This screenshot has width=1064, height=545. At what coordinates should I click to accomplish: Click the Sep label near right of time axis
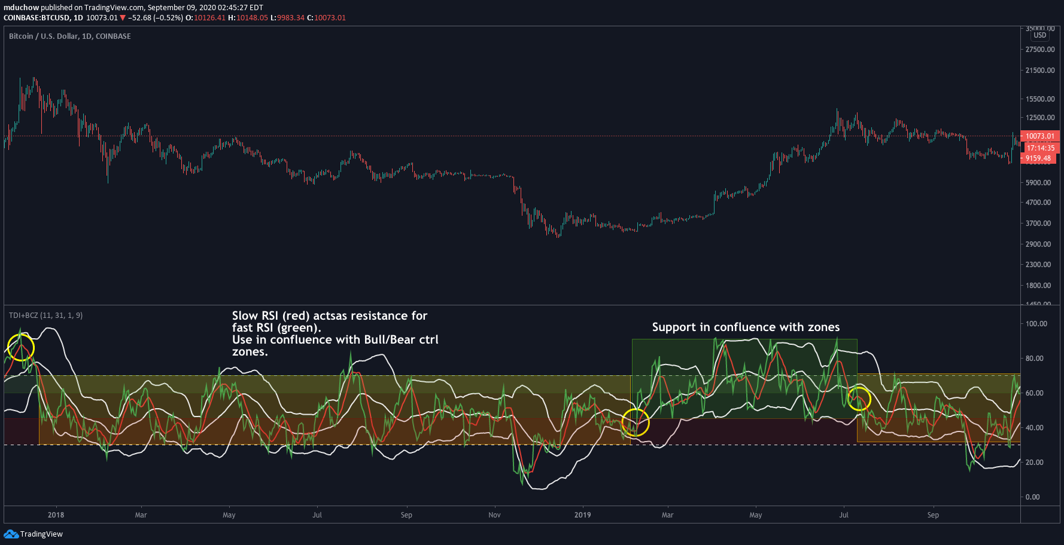point(933,515)
